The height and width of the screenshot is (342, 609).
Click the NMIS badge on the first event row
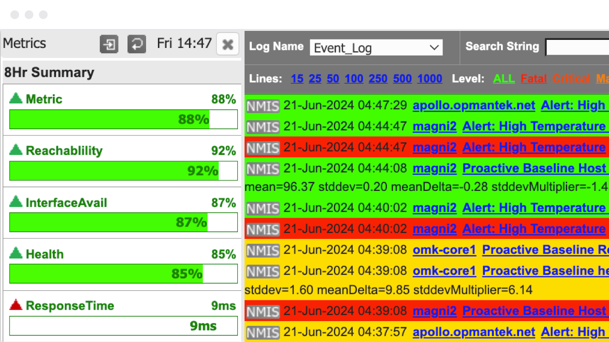pyautogui.click(x=263, y=105)
